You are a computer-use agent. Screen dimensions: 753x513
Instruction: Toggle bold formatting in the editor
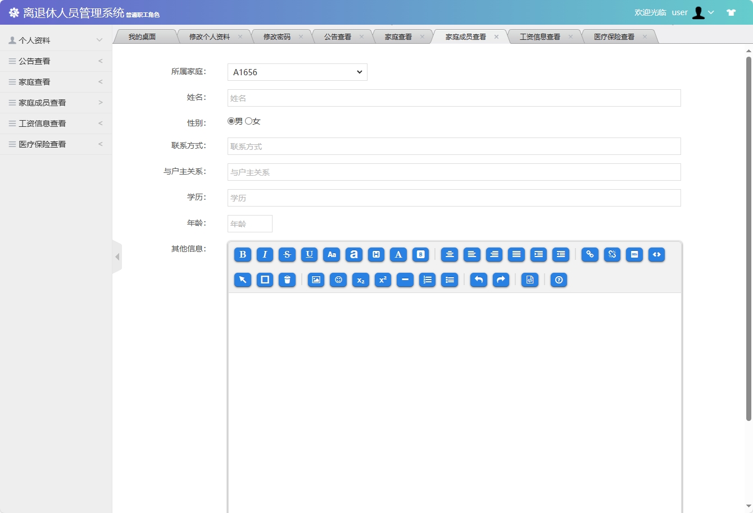(242, 254)
